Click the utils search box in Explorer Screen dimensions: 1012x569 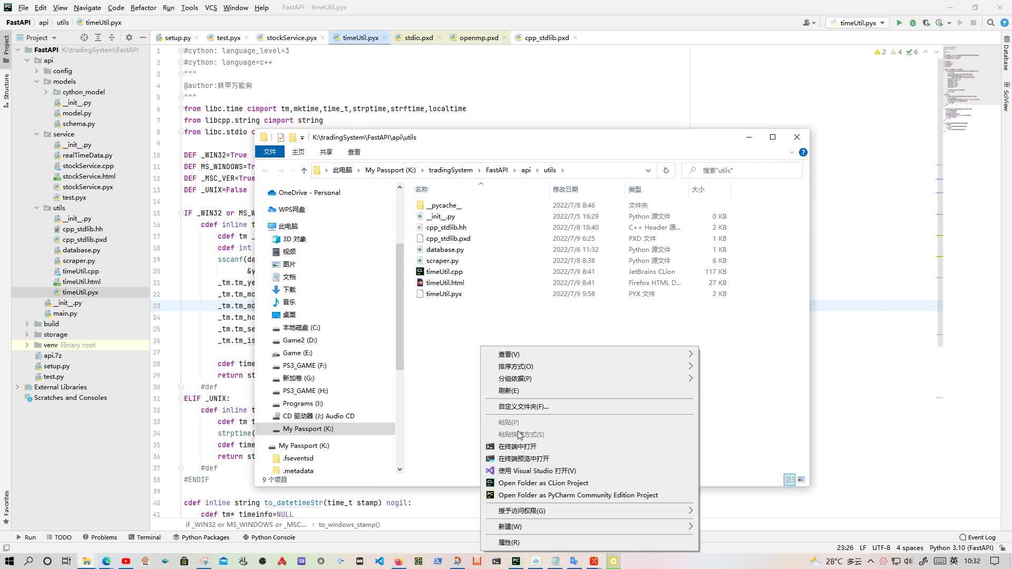(742, 170)
